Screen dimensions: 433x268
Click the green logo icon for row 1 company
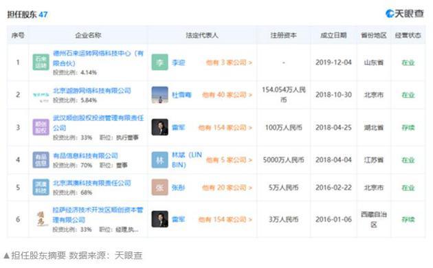click(41, 62)
